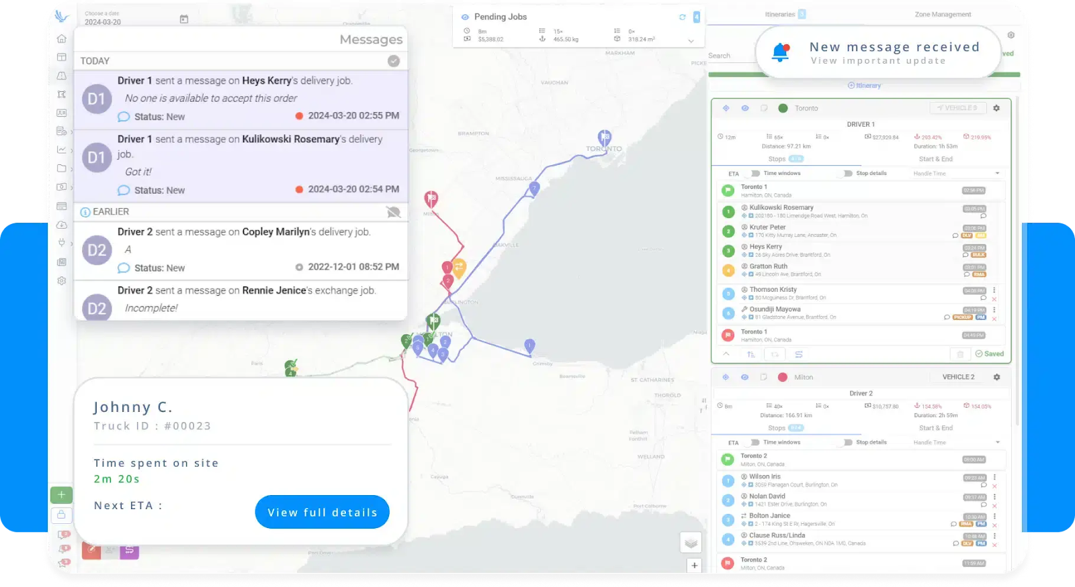Expand the Pending Jobs panel chevron
The height and width of the screenshot is (587, 1075).
pyautogui.click(x=691, y=42)
